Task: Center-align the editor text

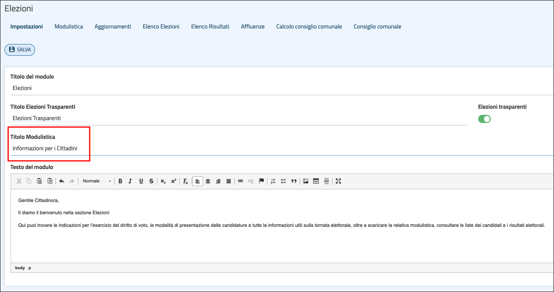Action: click(208, 181)
